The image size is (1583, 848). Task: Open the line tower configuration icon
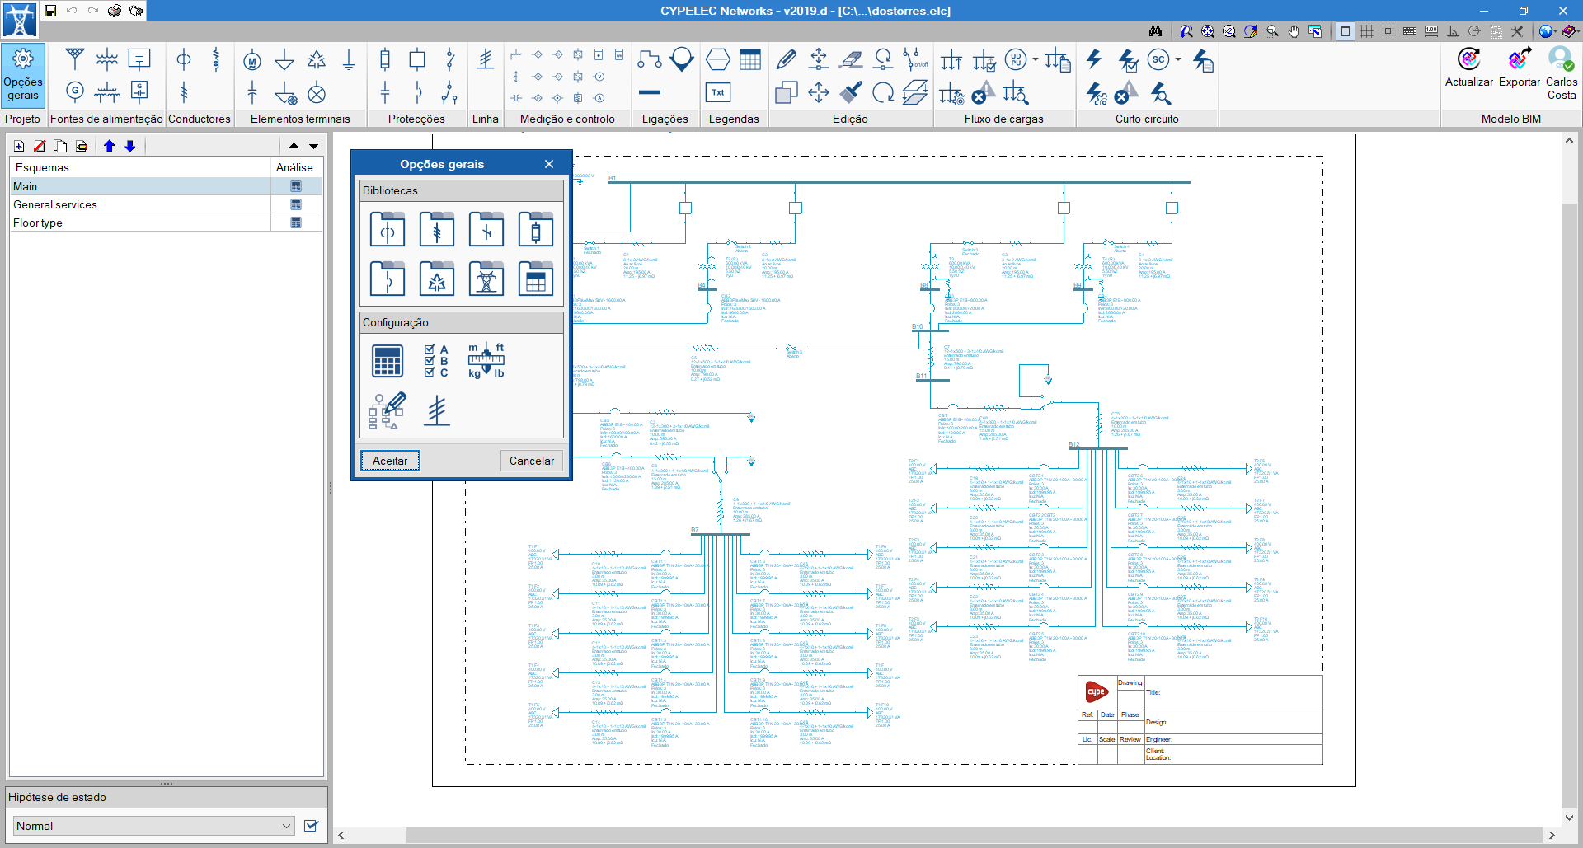[437, 410]
